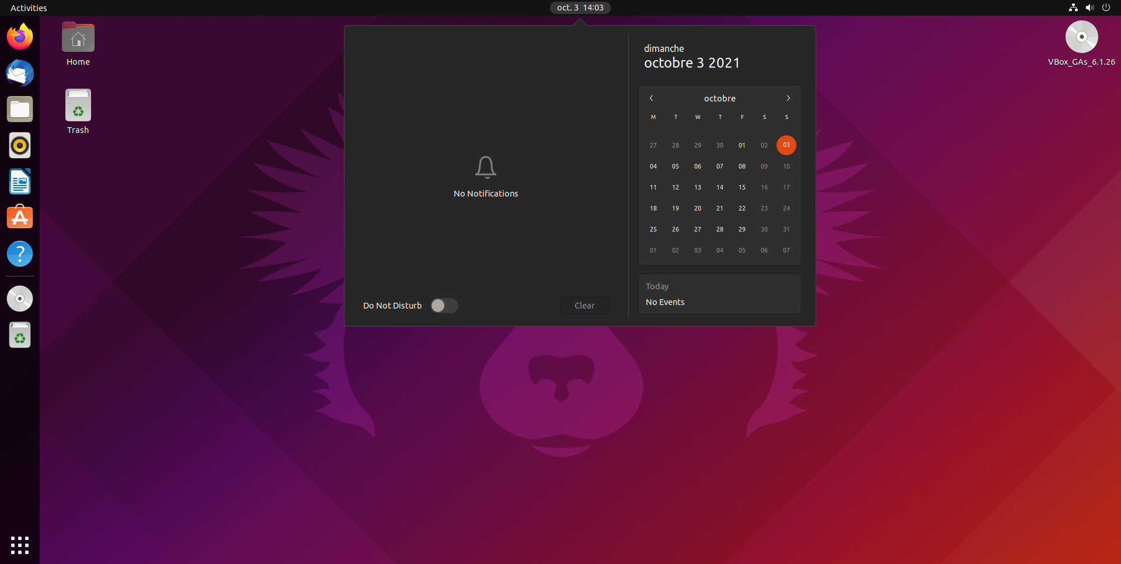The image size is (1121, 564).
Task: Click the octobre month label in calendar
Action: click(x=720, y=98)
